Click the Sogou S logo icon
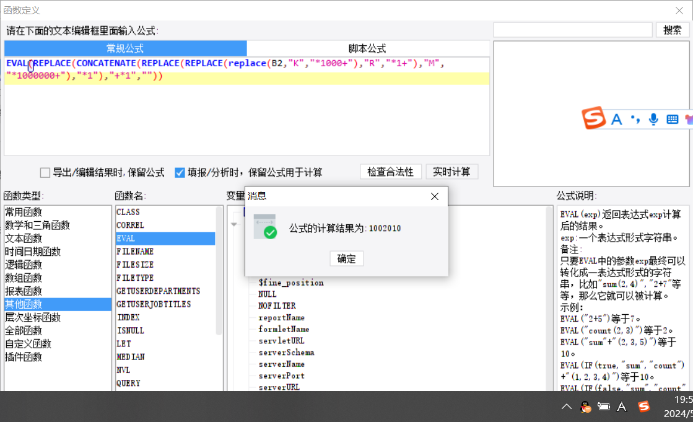 pyautogui.click(x=593, y=118)
